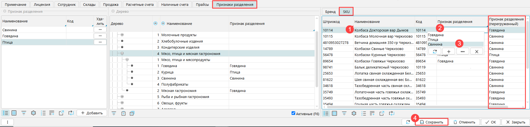Image resolution: width=530 pixels, height=127 pixels.
Task: Collapse Мясо, птица и мясная гастрономия node
Action: [122, 54]
